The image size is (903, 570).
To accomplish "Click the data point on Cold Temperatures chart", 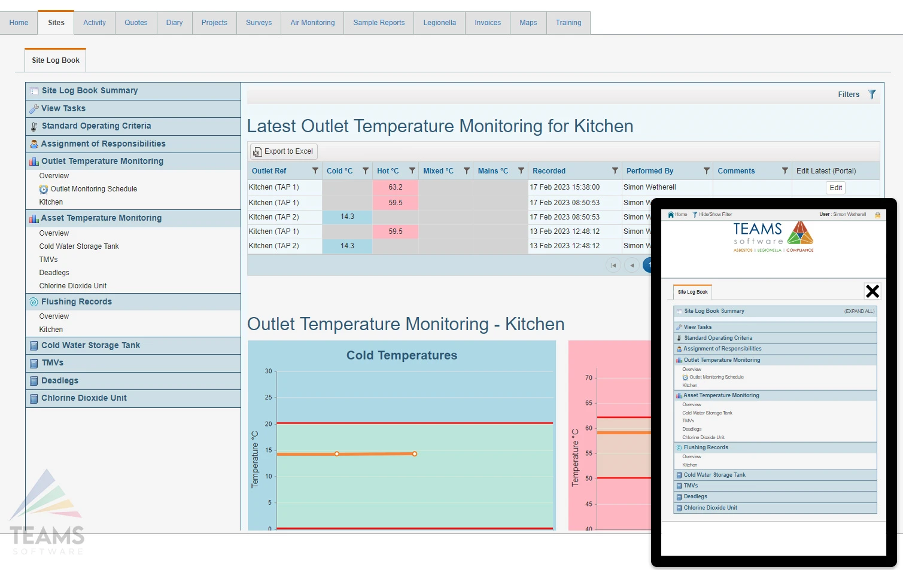I will click(337, 454).
